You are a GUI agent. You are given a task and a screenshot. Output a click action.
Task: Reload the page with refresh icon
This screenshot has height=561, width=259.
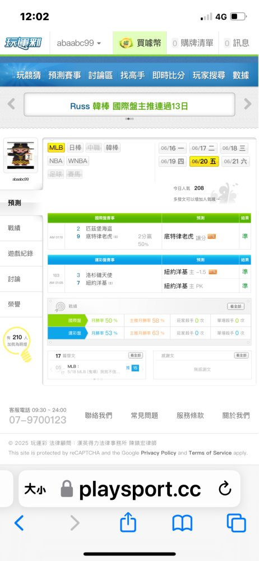coord(225,489)
